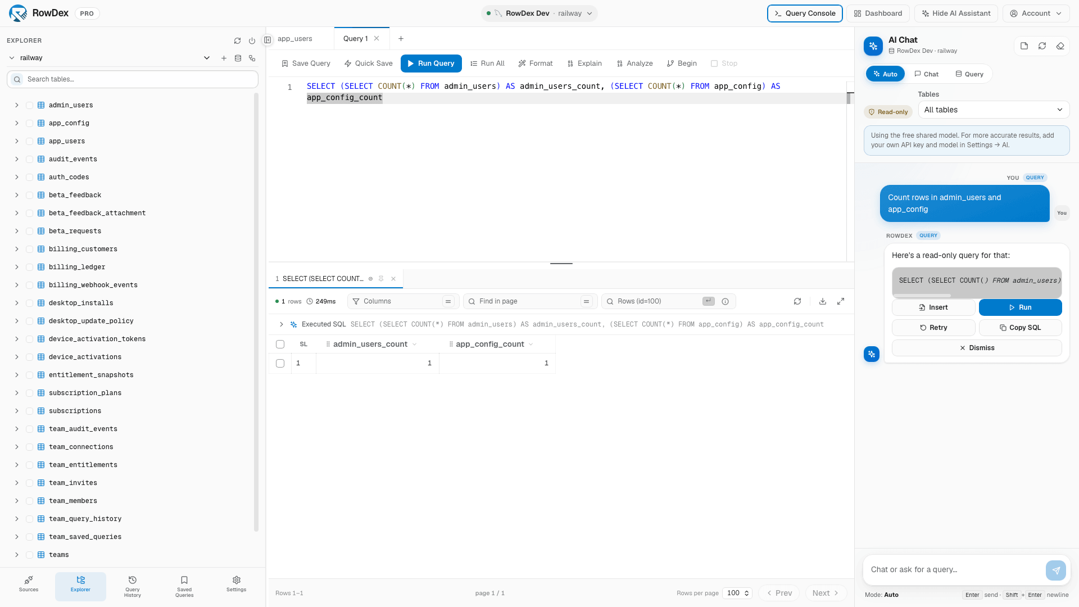Add new item with the plus icon beside railway
Viewport: 1079px width, 607px height.
pyautogui.click(x=224, y=58)
